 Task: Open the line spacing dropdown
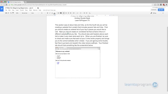pos(74,13)
